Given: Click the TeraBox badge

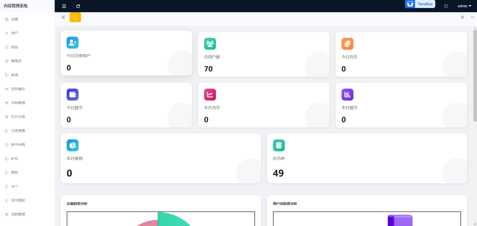Looking at the screenshot, I should coord(420,4).
